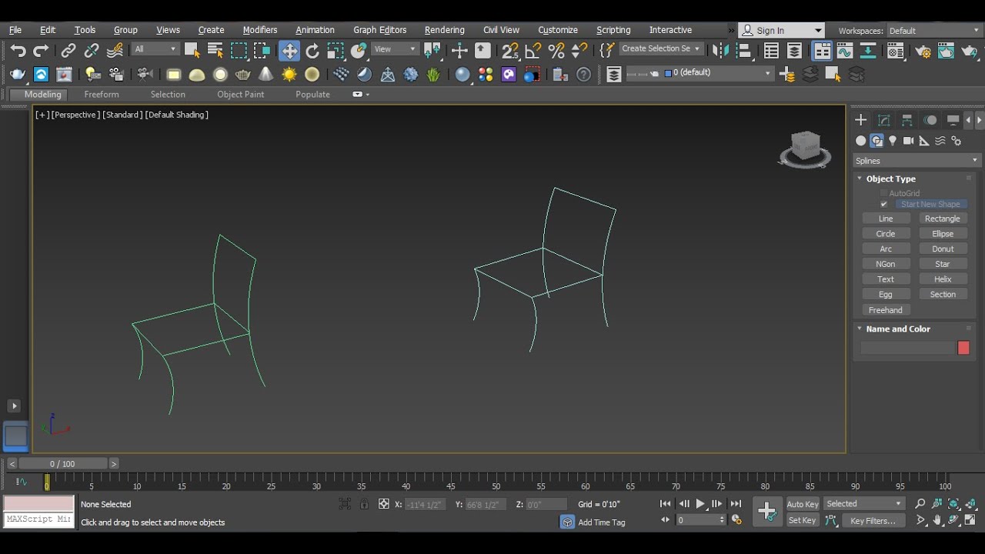This screenshot has width=985, height=554.
Task: Click the Lights category icon in Create panel
Action: (893, 141)
